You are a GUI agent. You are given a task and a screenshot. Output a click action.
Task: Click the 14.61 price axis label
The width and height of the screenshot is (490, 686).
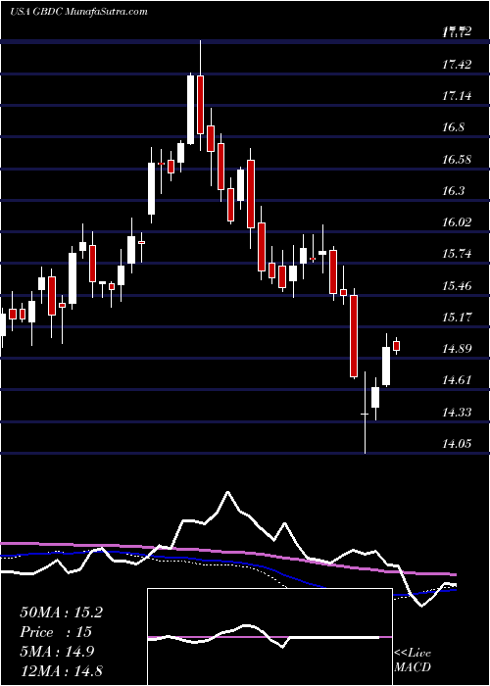pyautogui.click(x=457, y=380)
